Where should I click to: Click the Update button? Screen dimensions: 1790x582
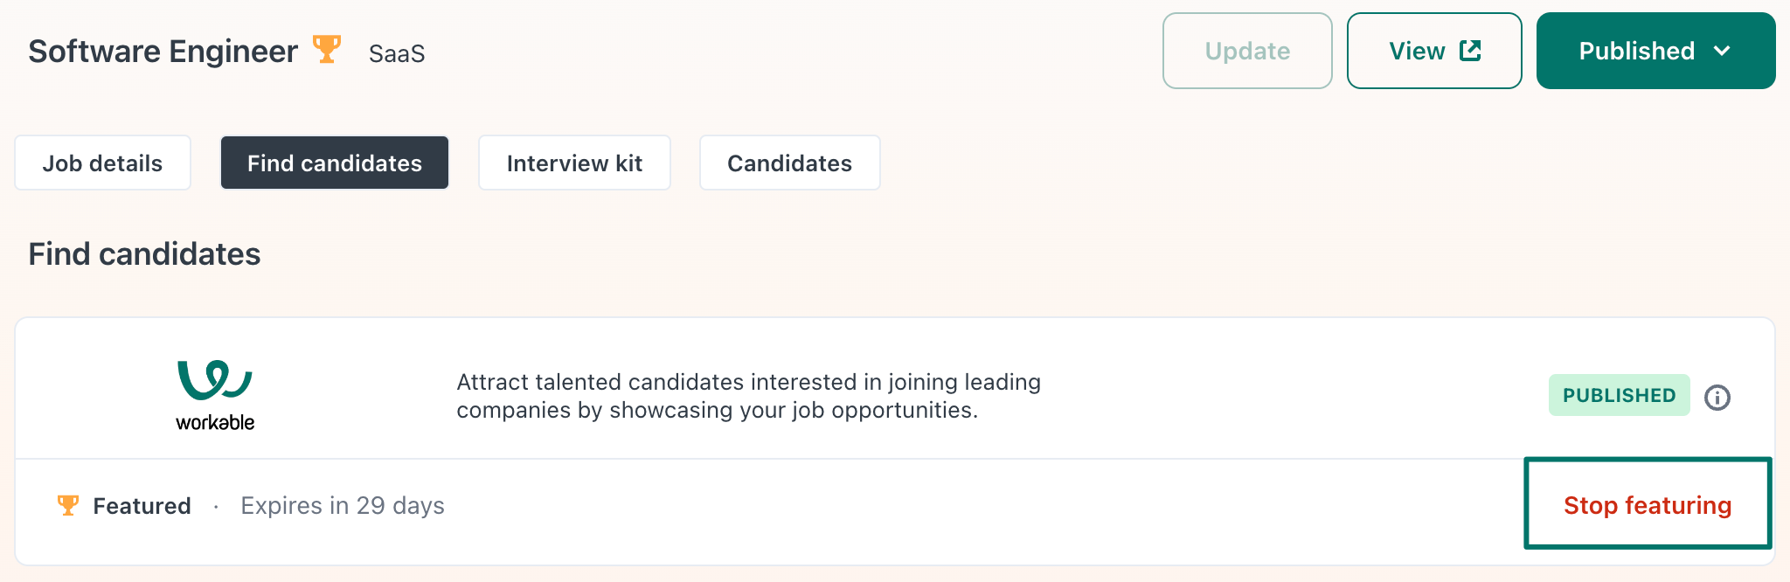[1247, 51]
